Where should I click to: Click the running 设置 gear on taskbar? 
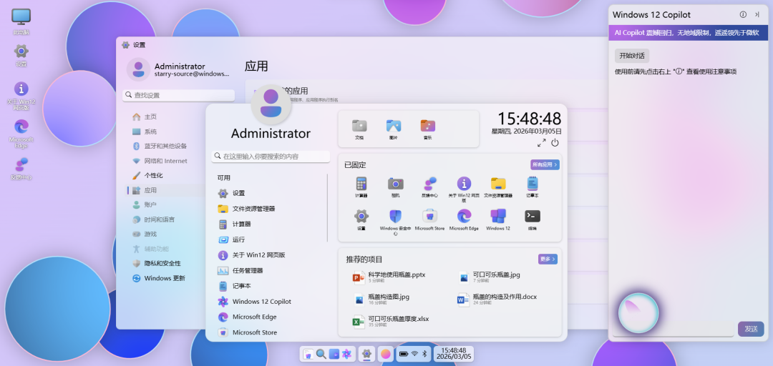pos(366,354)
